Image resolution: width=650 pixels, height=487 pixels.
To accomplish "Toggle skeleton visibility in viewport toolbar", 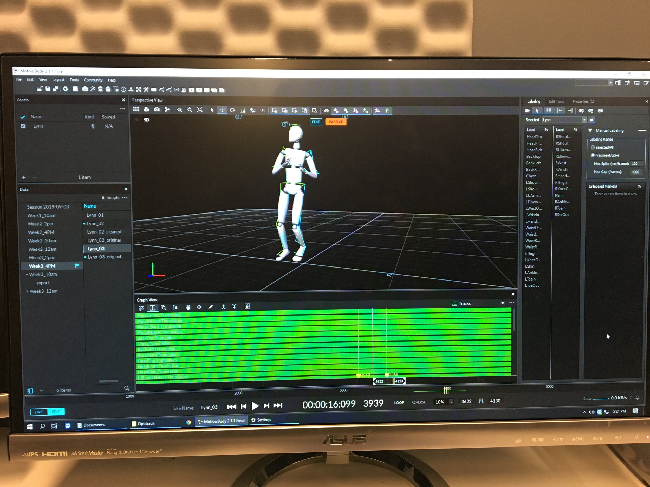I will tap(366, 111).
